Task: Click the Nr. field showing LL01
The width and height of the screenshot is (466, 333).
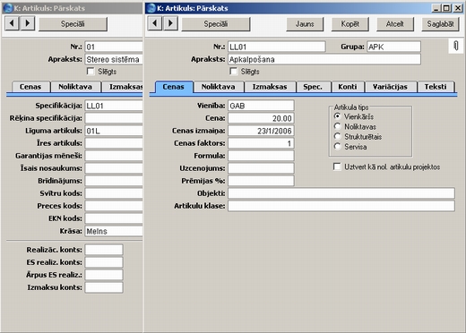Action: [277, 47]
